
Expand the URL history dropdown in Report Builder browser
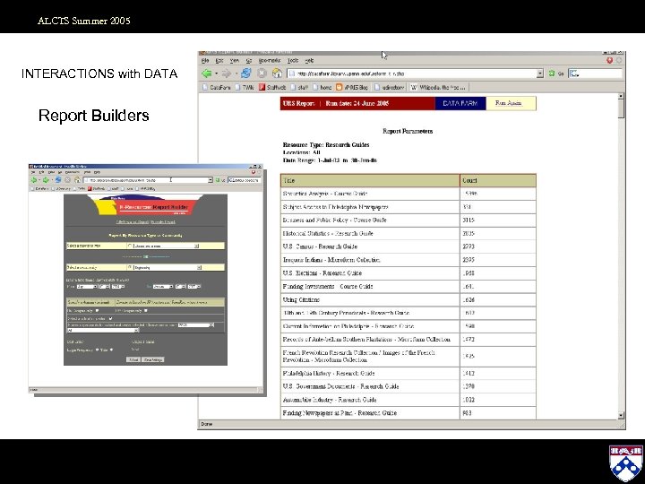[x=211, y=180]
